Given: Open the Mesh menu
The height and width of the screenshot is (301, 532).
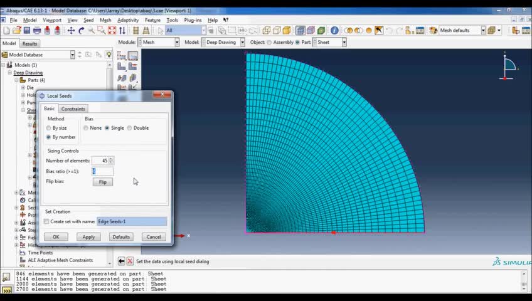Looking at the screenshot, I should pyautogui.click(x=105, y=20).
